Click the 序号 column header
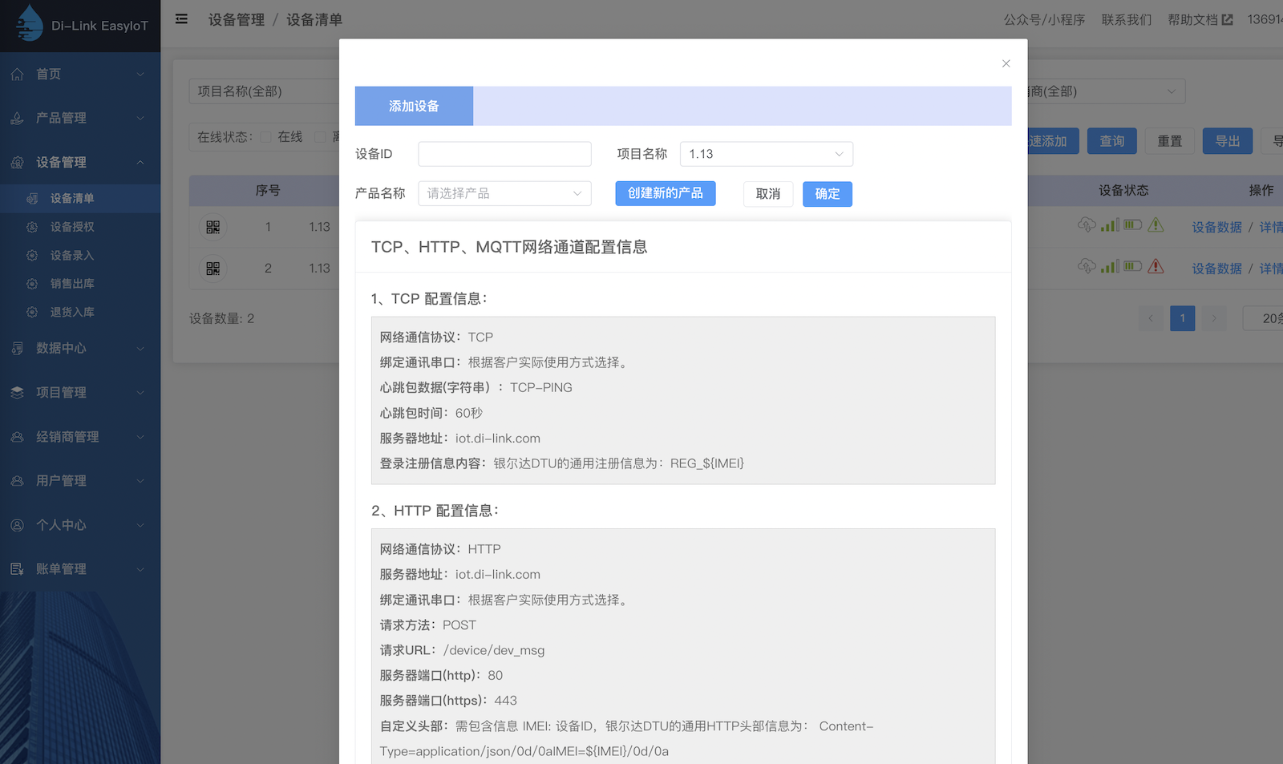The height and width of the screenshot is (764, 1283). click(268, 190)
